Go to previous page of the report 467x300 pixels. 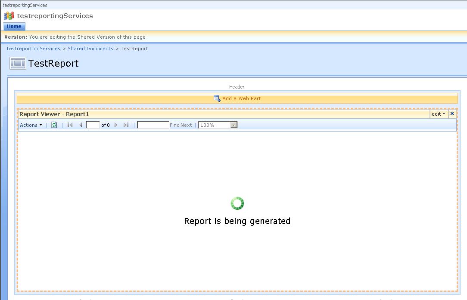tap(81, 125)
